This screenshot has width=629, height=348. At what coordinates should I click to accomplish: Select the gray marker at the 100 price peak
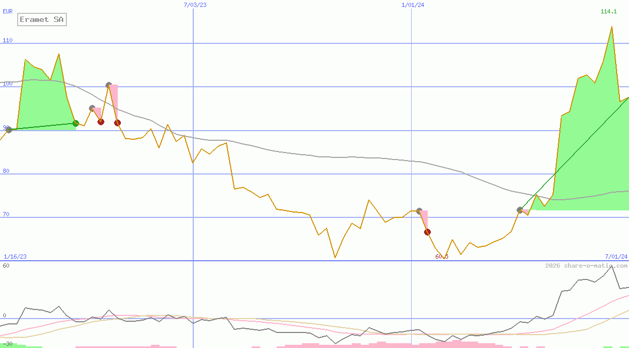[x=109, y=85]
